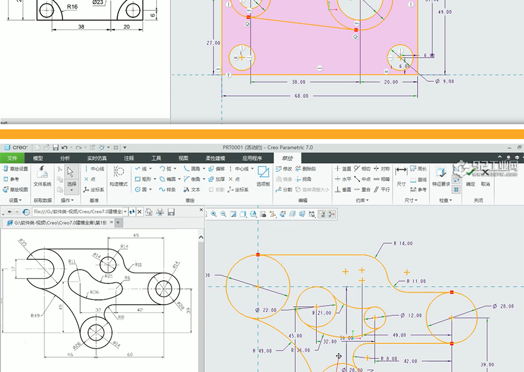Click References (参考) in Setup group
This screenshot has width=524, height=372.
(x=11, y=179)
